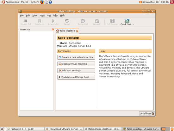This screenshot has height=131, width=174.
Task: Take a Snapshot via toolbar icon
Action: click(83, 21)
